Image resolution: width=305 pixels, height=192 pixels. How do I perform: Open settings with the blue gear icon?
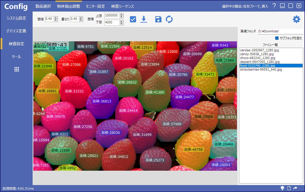tap(296, 19)
